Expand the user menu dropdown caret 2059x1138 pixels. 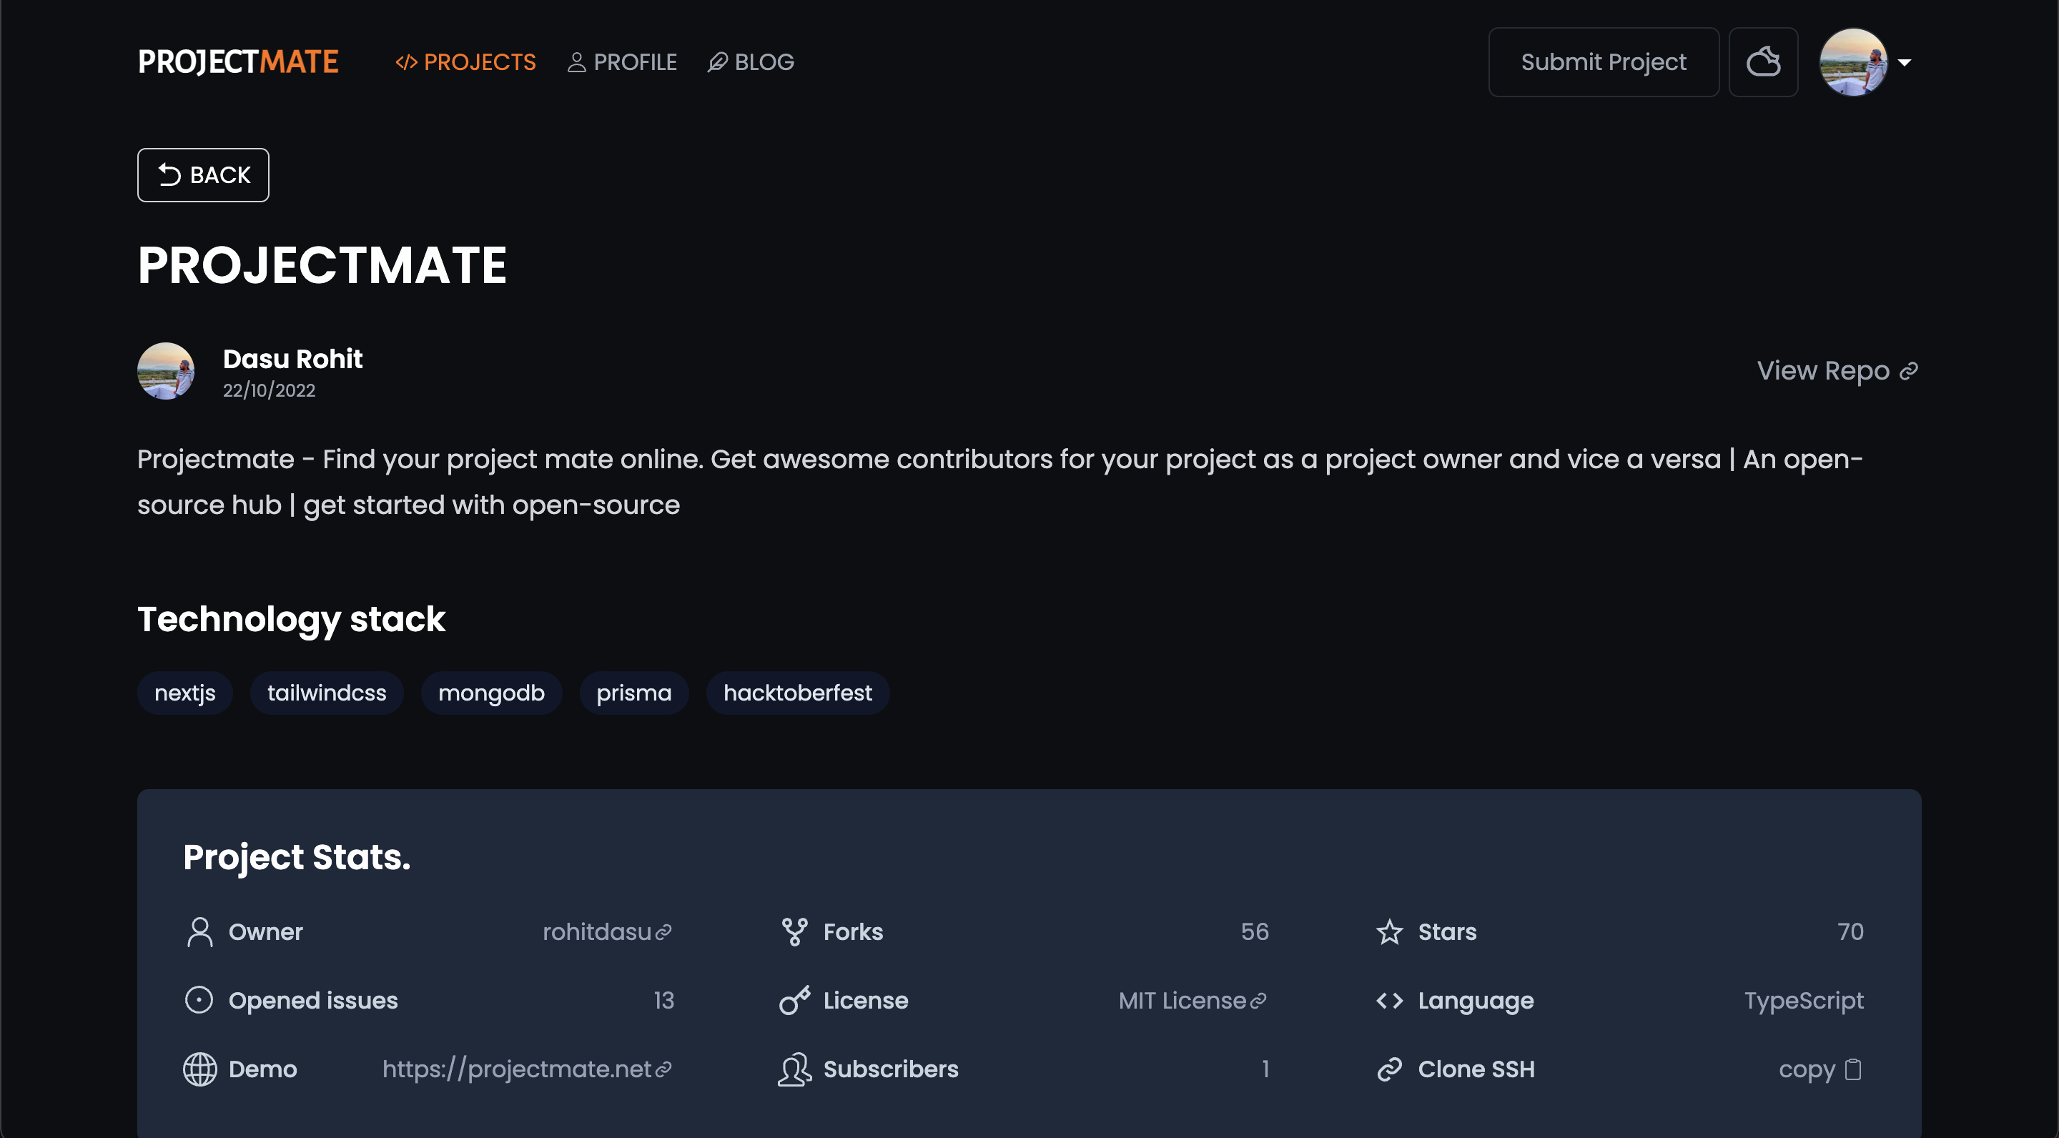[x=1905, y=62]
